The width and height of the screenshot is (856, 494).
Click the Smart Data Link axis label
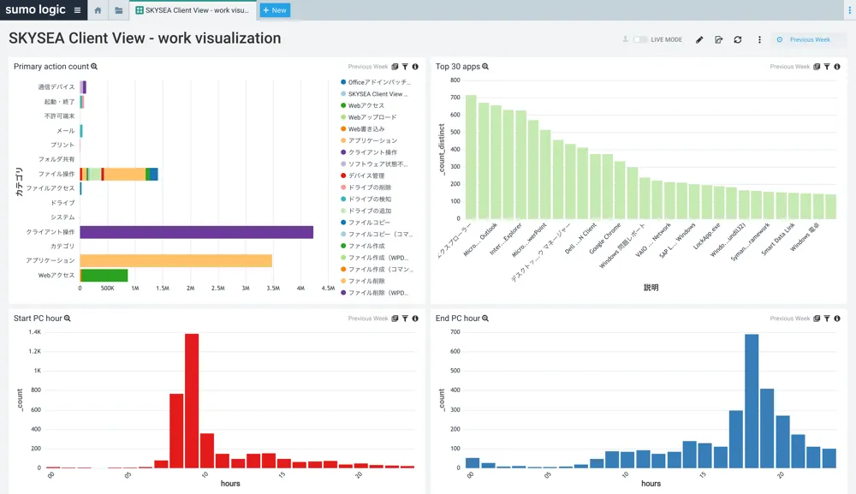(778, 239)
